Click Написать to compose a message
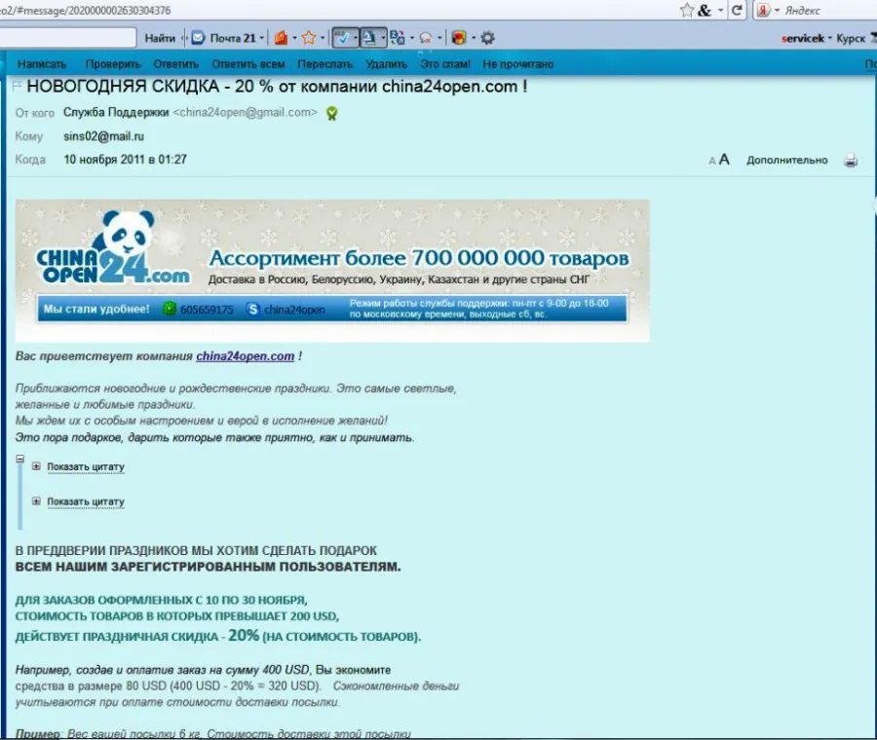 point(42,64)
